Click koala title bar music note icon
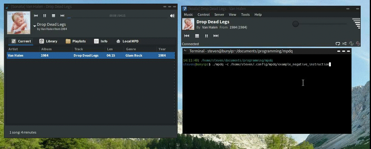Viewport: 371px width, 149px height. 185,9
